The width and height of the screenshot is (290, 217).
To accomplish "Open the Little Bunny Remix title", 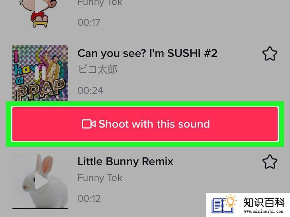I will (x=125, y=161).
